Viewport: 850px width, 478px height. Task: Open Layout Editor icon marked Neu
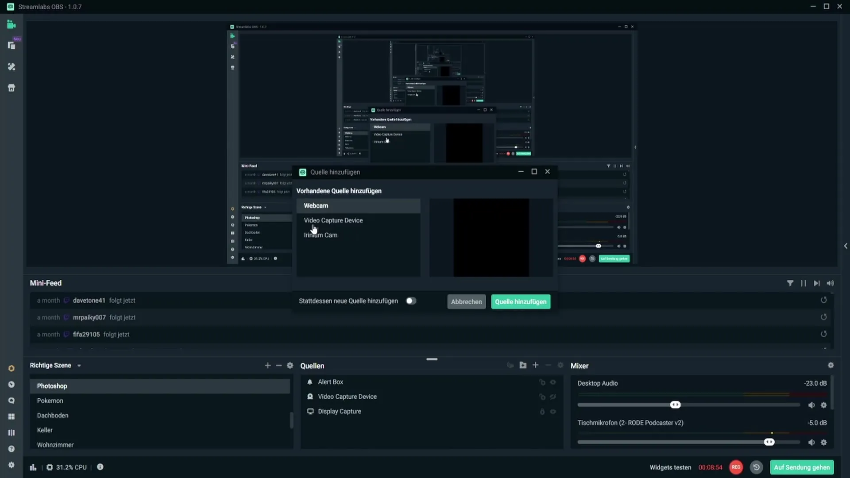pos(12,46)
